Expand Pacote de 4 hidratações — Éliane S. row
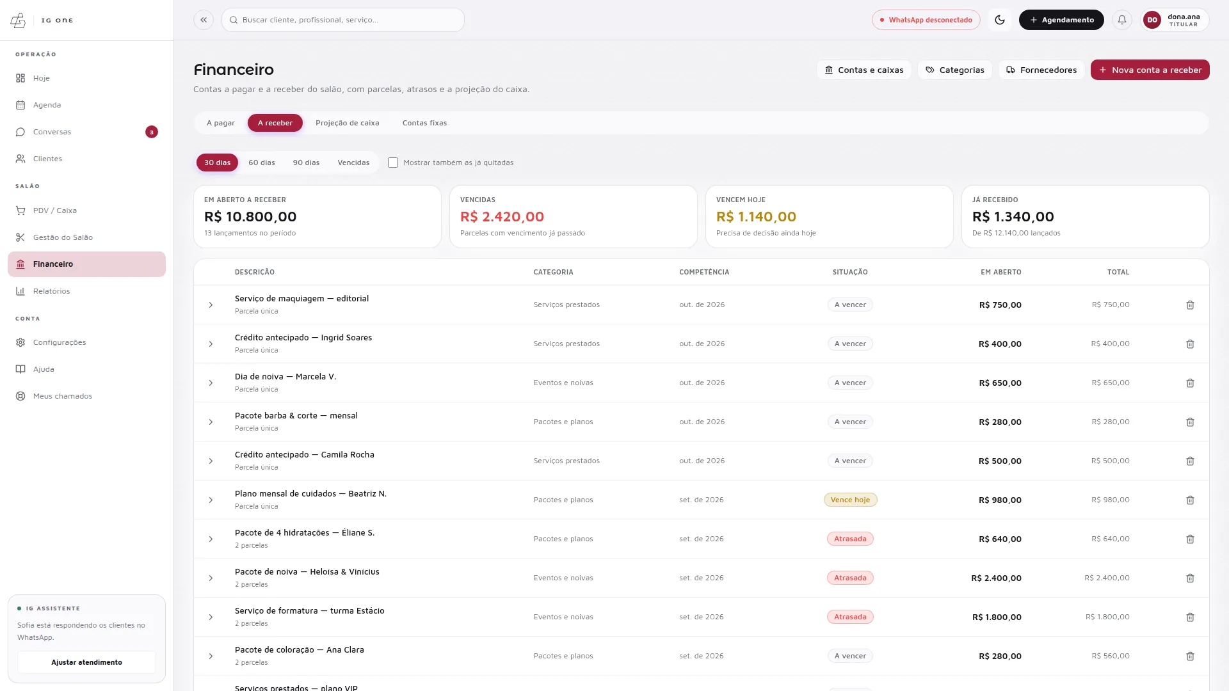This screenshot has width=1229, height=691. (211, 539)
